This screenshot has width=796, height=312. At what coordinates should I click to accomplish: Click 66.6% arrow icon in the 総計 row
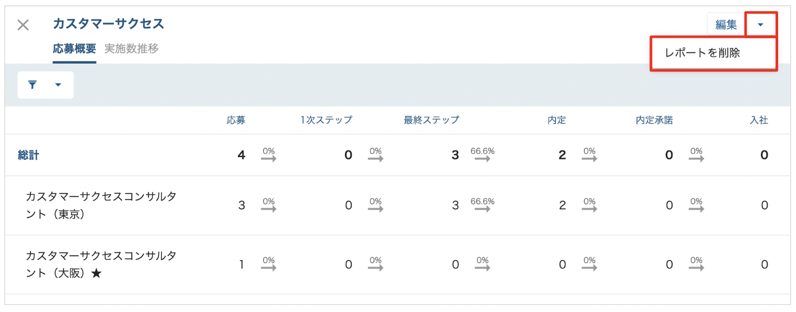(482, 155)
